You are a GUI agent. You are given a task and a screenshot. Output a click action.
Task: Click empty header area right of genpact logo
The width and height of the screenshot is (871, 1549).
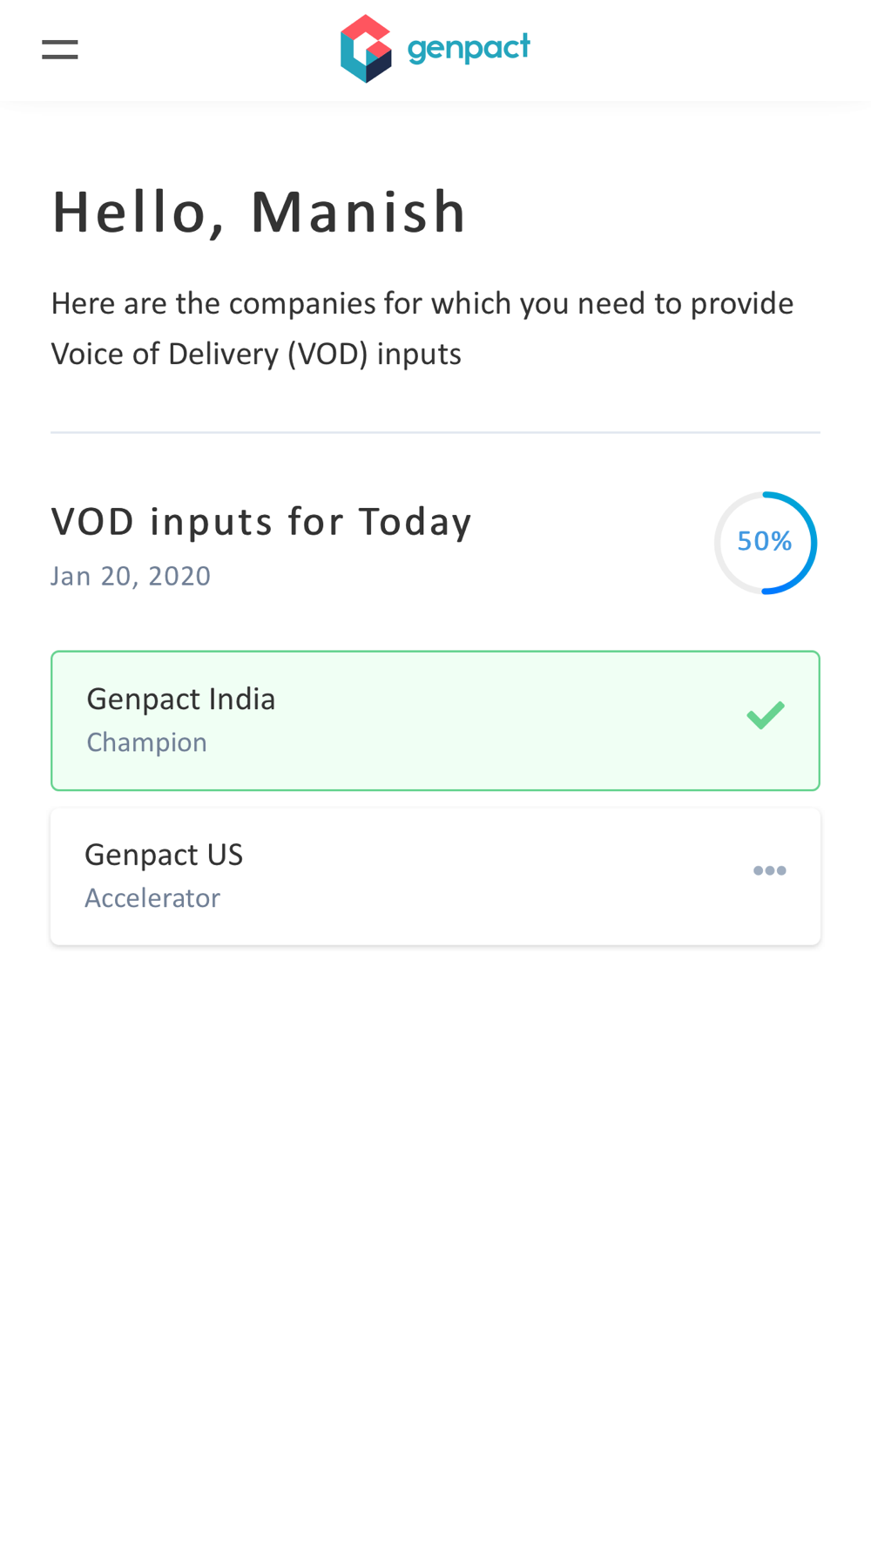click(x=697, y=50)
